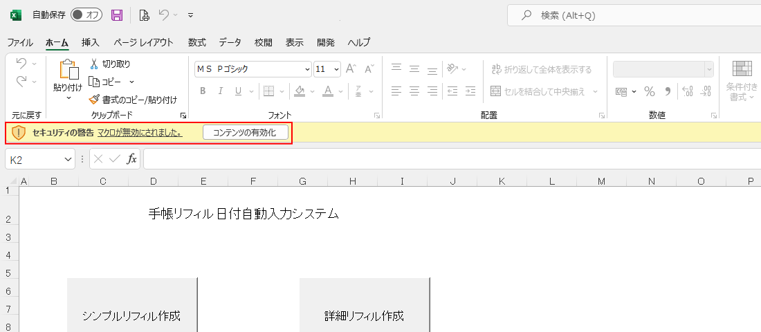Open the font name dropdown
The height and width of the screenshot is (332, 761).
click(x=307, y=69)
